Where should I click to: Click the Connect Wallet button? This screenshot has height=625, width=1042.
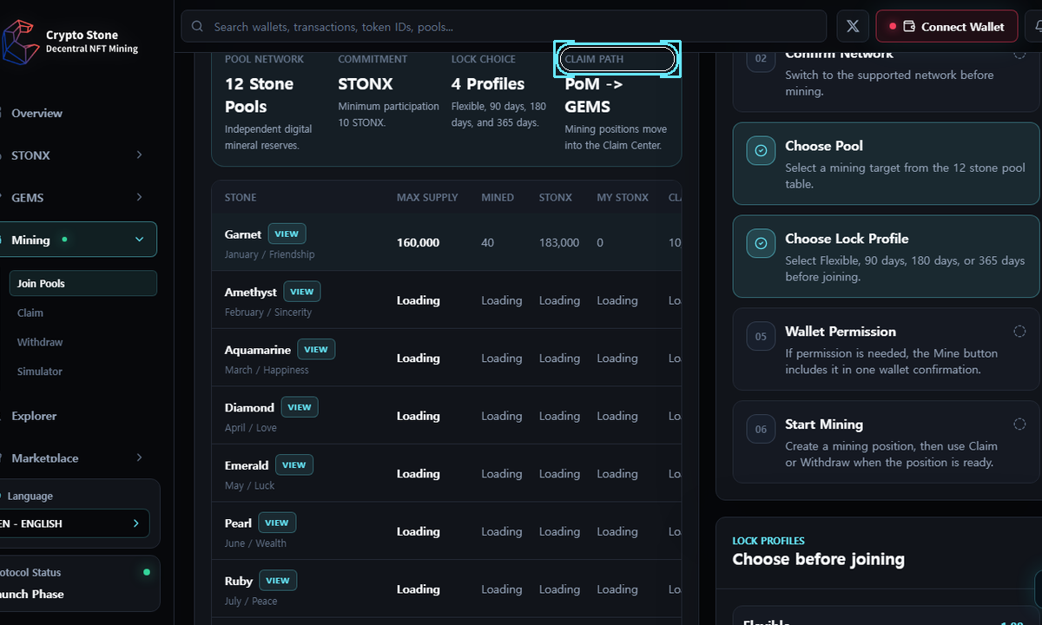click(x=946, y=27)
